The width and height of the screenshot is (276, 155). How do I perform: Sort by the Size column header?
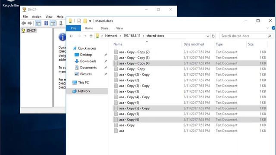251,44
